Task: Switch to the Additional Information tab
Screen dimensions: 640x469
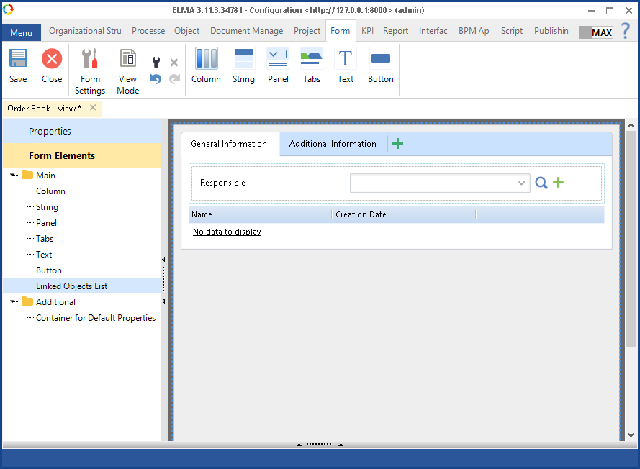Action: [x=333, y=144]
